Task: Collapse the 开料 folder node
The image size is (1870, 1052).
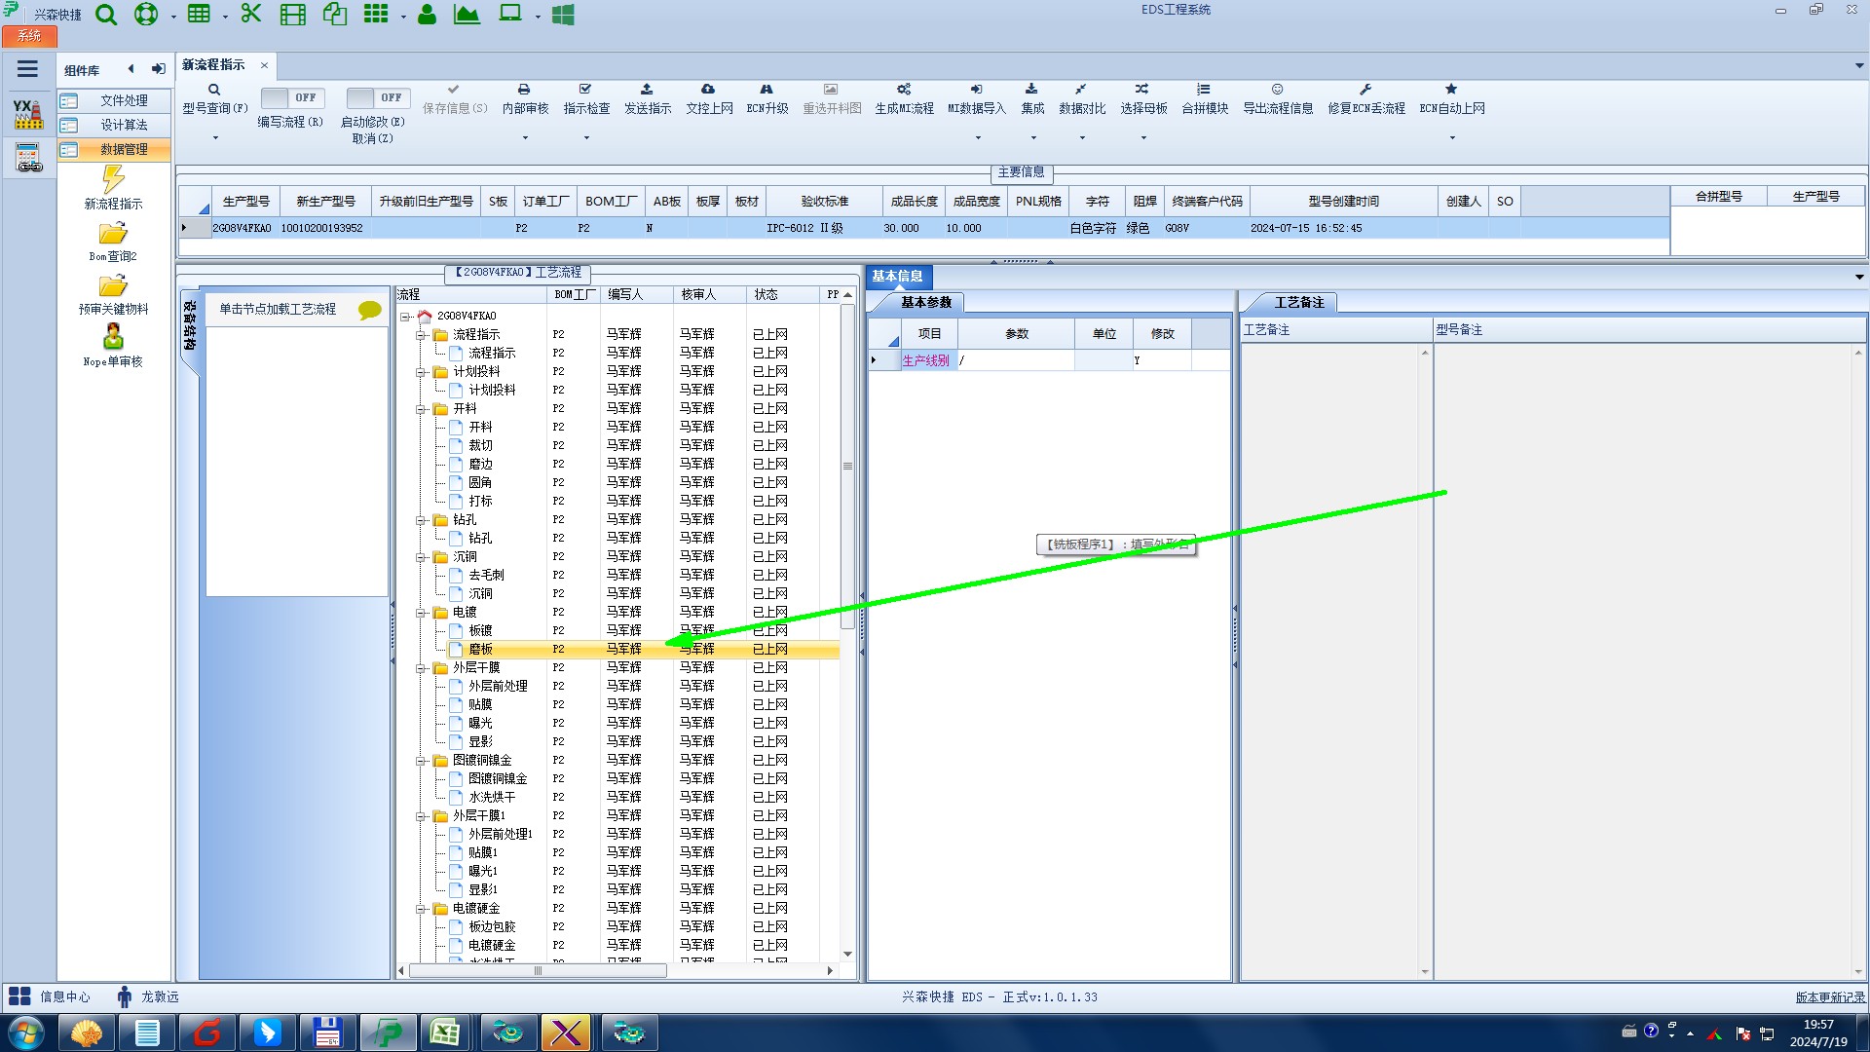Action: click(421, 409)
